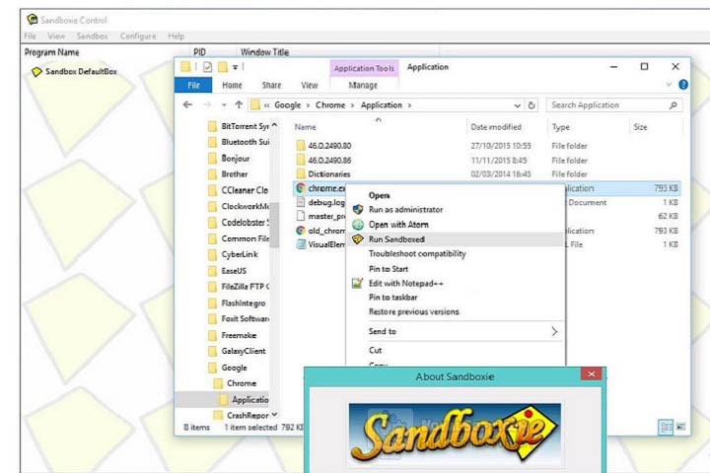Click the Run as administrator shield icon
The width and height of the screenshot is (710, 473).
pos(358,210)
